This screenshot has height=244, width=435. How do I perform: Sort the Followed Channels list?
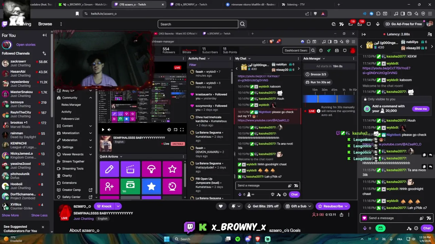click(x=44, y=53)
